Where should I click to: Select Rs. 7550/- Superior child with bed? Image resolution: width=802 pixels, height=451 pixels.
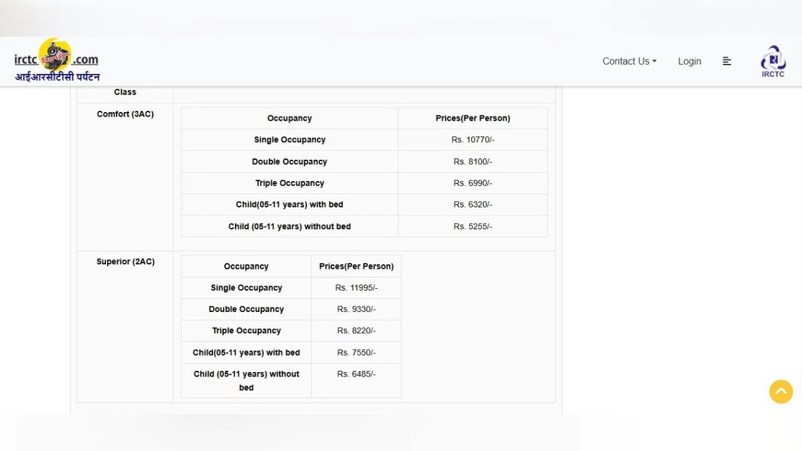356,353
